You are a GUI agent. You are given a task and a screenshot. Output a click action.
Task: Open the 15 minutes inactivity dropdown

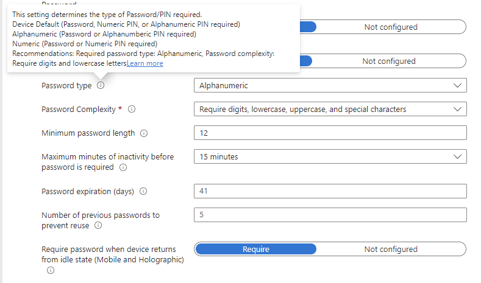pyautogui.click(x=330, y=156)
